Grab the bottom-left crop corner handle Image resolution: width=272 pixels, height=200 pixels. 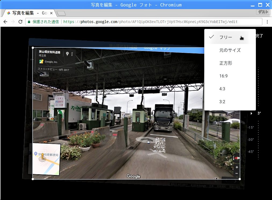(33, 179)
